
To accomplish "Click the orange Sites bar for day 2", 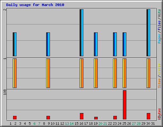I will [x=15, y=73].
